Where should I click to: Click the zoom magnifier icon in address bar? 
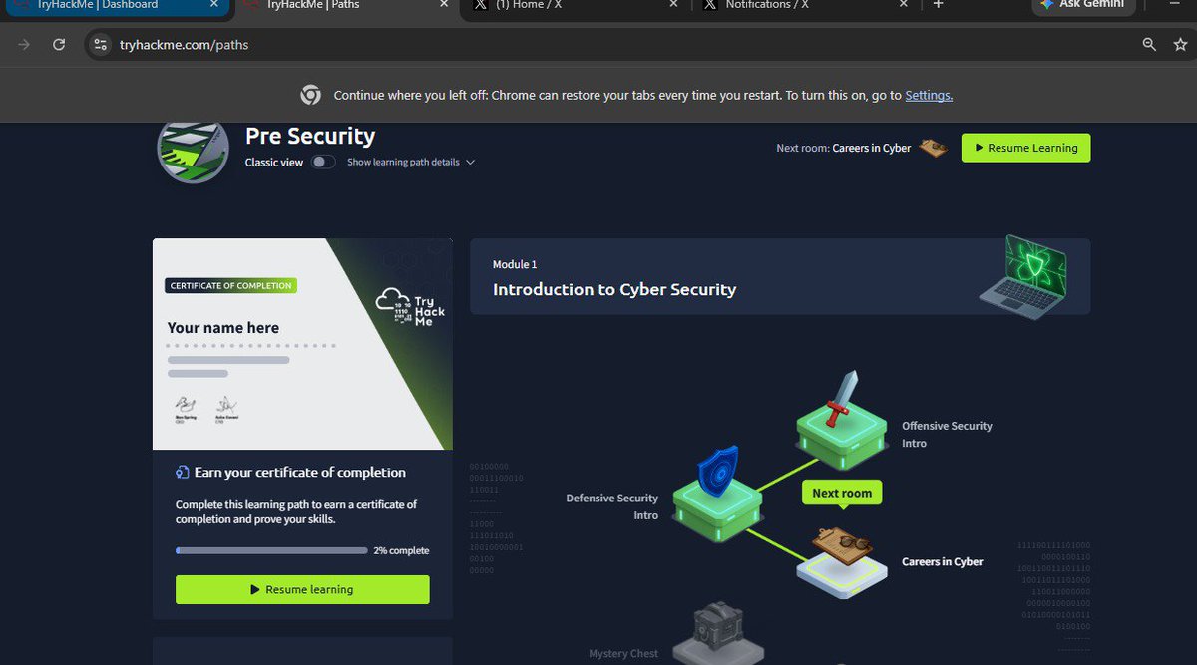(1149, 45)
